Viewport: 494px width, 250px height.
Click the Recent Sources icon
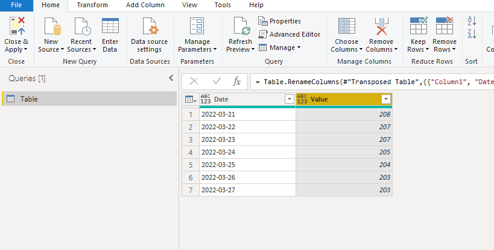pos(83,26)
